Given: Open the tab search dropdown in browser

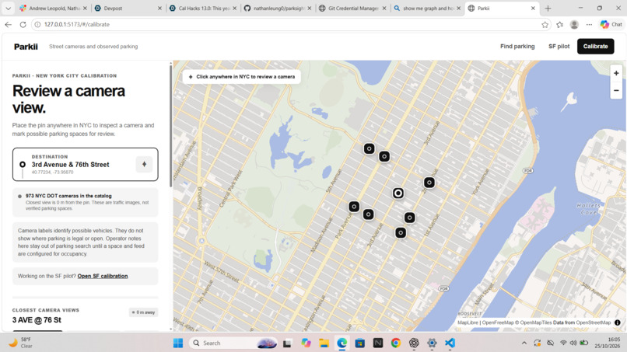Looking at the screenshot, I should [8, 8].
